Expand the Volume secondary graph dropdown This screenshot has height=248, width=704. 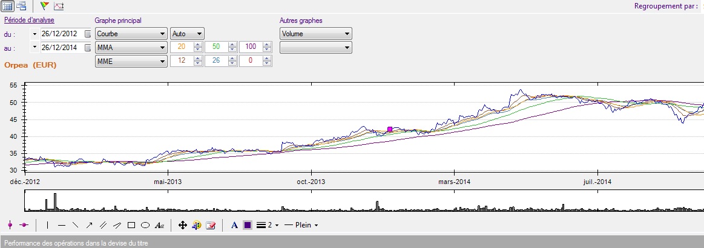coord(315,34)
